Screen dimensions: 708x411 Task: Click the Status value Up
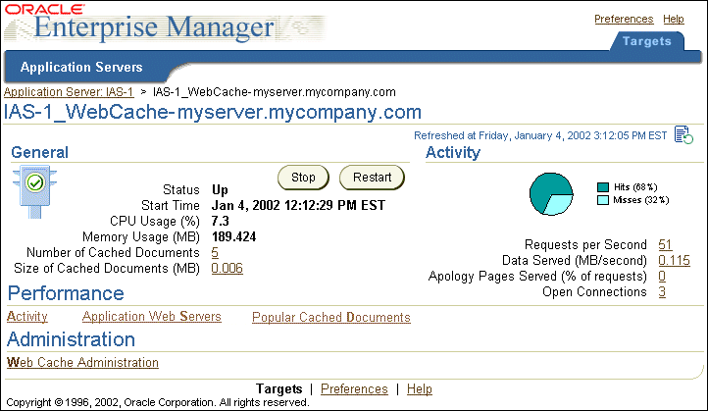click(220, 190)
